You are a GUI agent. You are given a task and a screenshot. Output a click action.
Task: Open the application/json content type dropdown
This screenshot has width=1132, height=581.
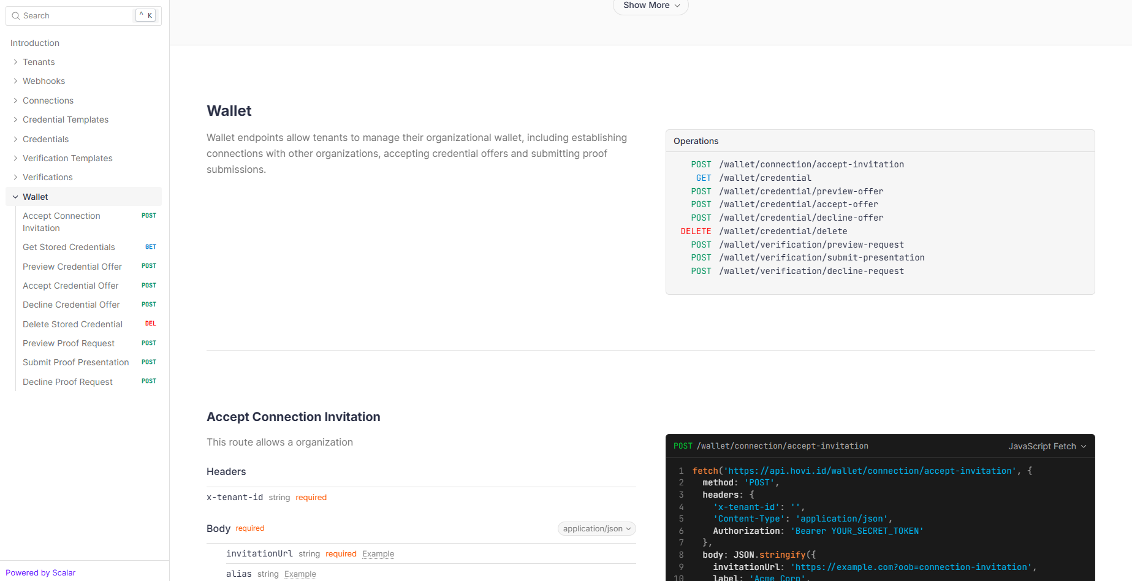[596, 529]
